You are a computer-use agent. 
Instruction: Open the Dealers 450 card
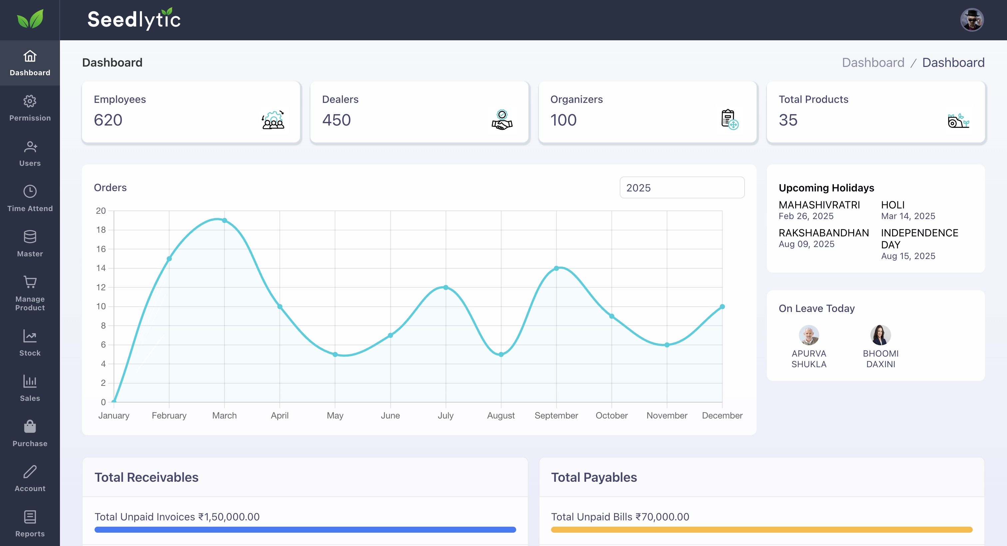(419, 112)
